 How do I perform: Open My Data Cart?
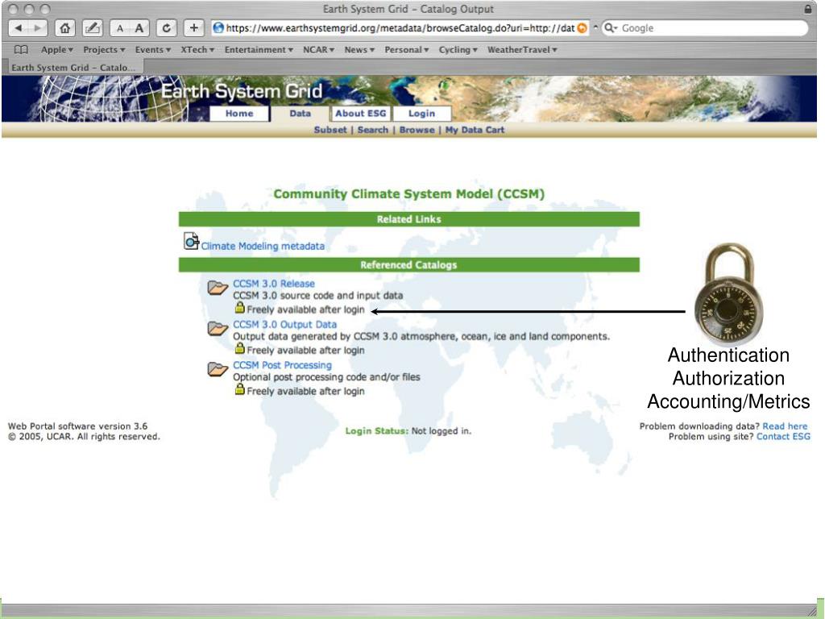tap(475, 130)
